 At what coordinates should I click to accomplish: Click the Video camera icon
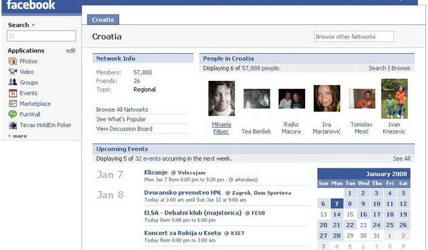pos(12,72)
